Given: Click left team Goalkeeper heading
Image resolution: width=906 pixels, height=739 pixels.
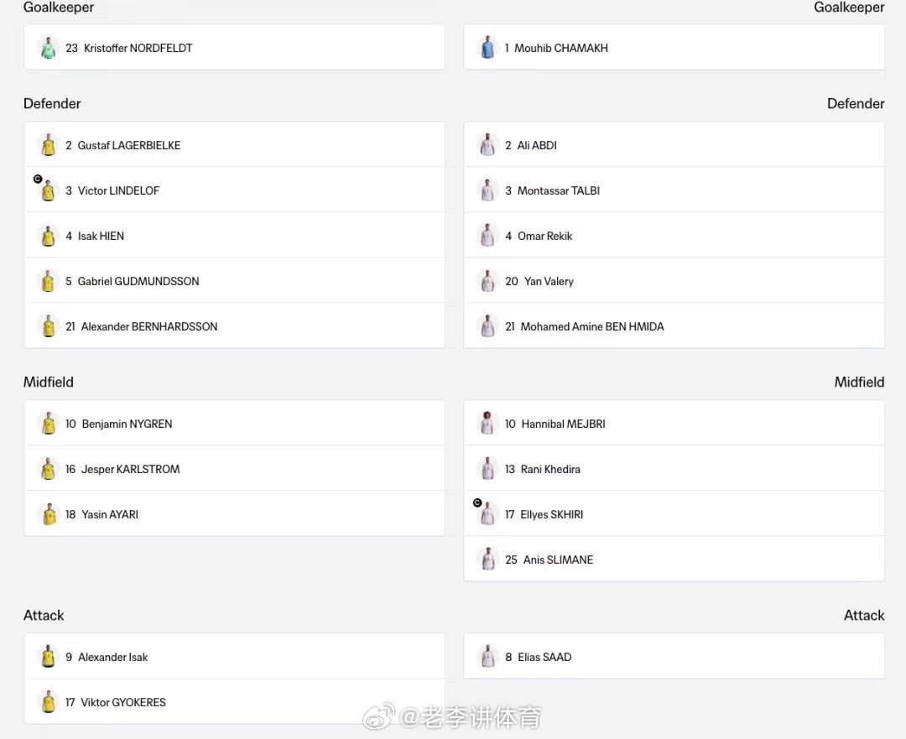Looking at the screenshot, I should (x=59, y=8).
